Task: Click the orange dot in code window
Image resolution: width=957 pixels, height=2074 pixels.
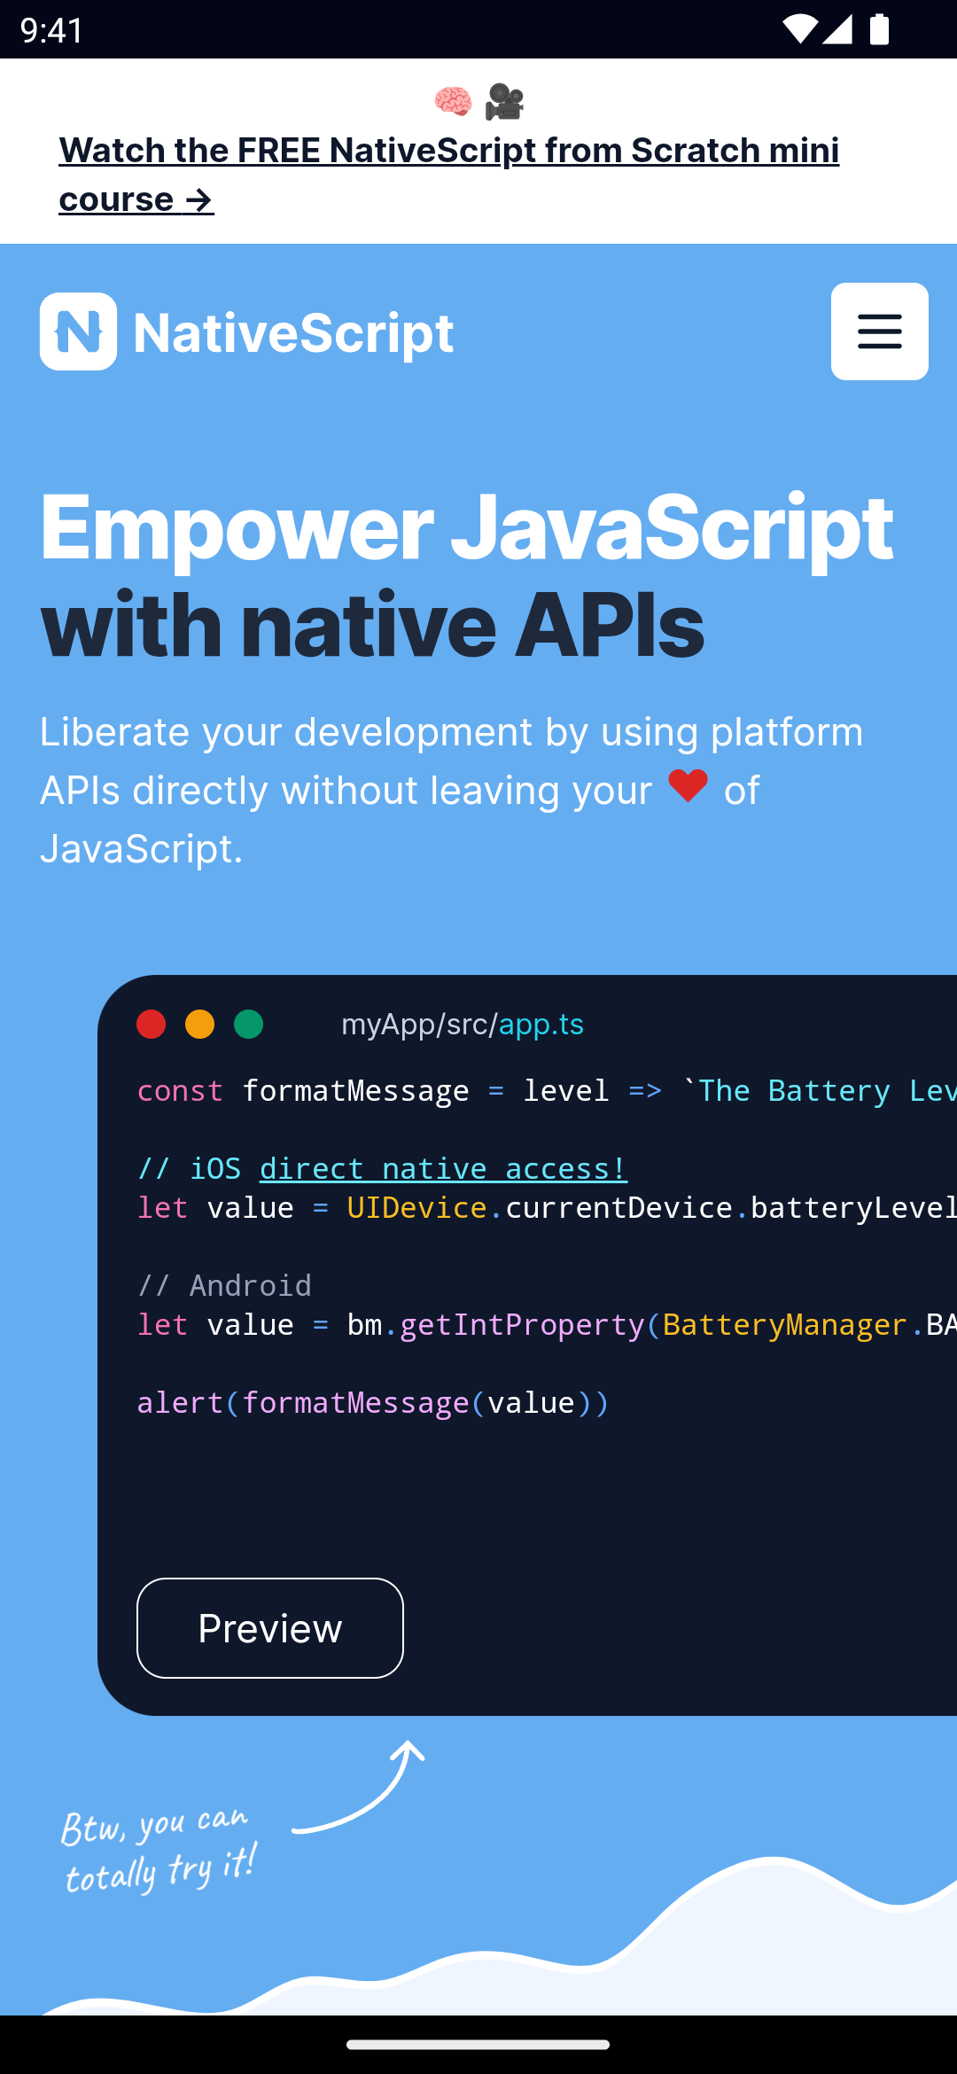Action: pos(200,1025)
